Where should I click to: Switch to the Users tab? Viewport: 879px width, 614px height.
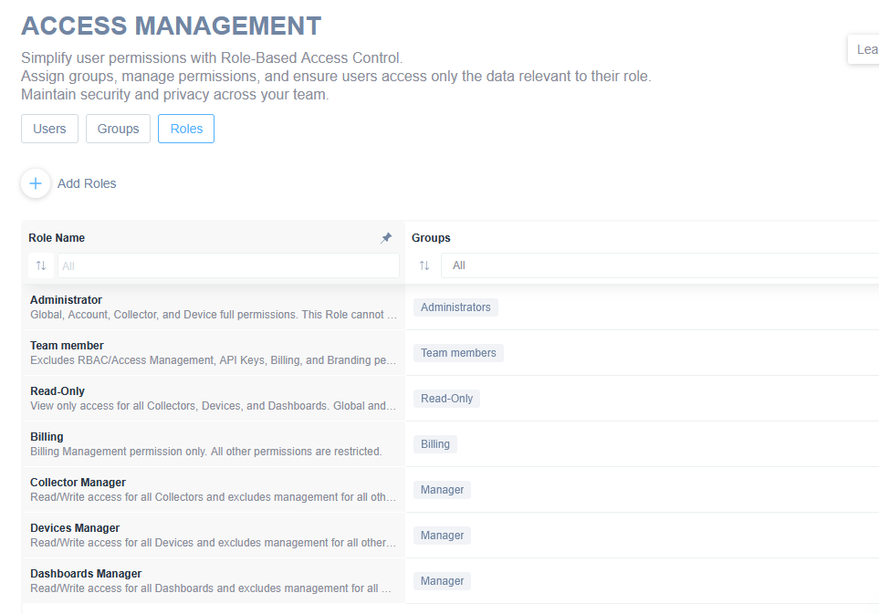point(49,129)
